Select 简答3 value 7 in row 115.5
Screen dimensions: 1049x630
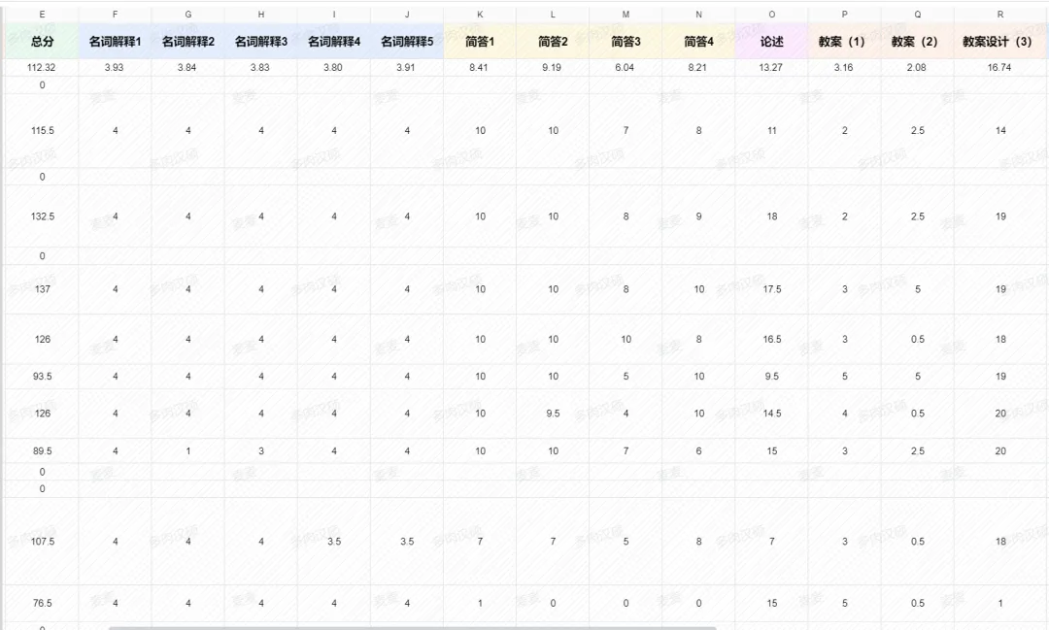tap(626, 130)
